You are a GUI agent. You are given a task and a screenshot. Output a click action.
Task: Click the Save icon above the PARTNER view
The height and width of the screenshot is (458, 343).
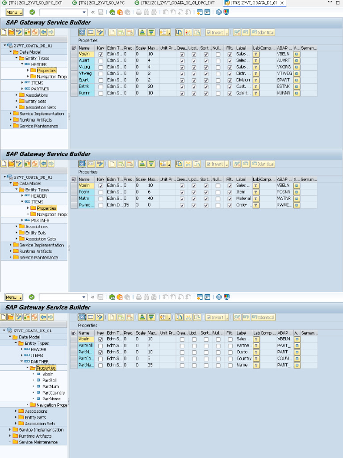[x=100, y=297]
